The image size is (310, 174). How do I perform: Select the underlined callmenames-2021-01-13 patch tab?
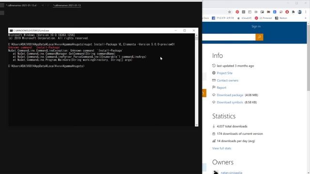(x=67, y=5)
